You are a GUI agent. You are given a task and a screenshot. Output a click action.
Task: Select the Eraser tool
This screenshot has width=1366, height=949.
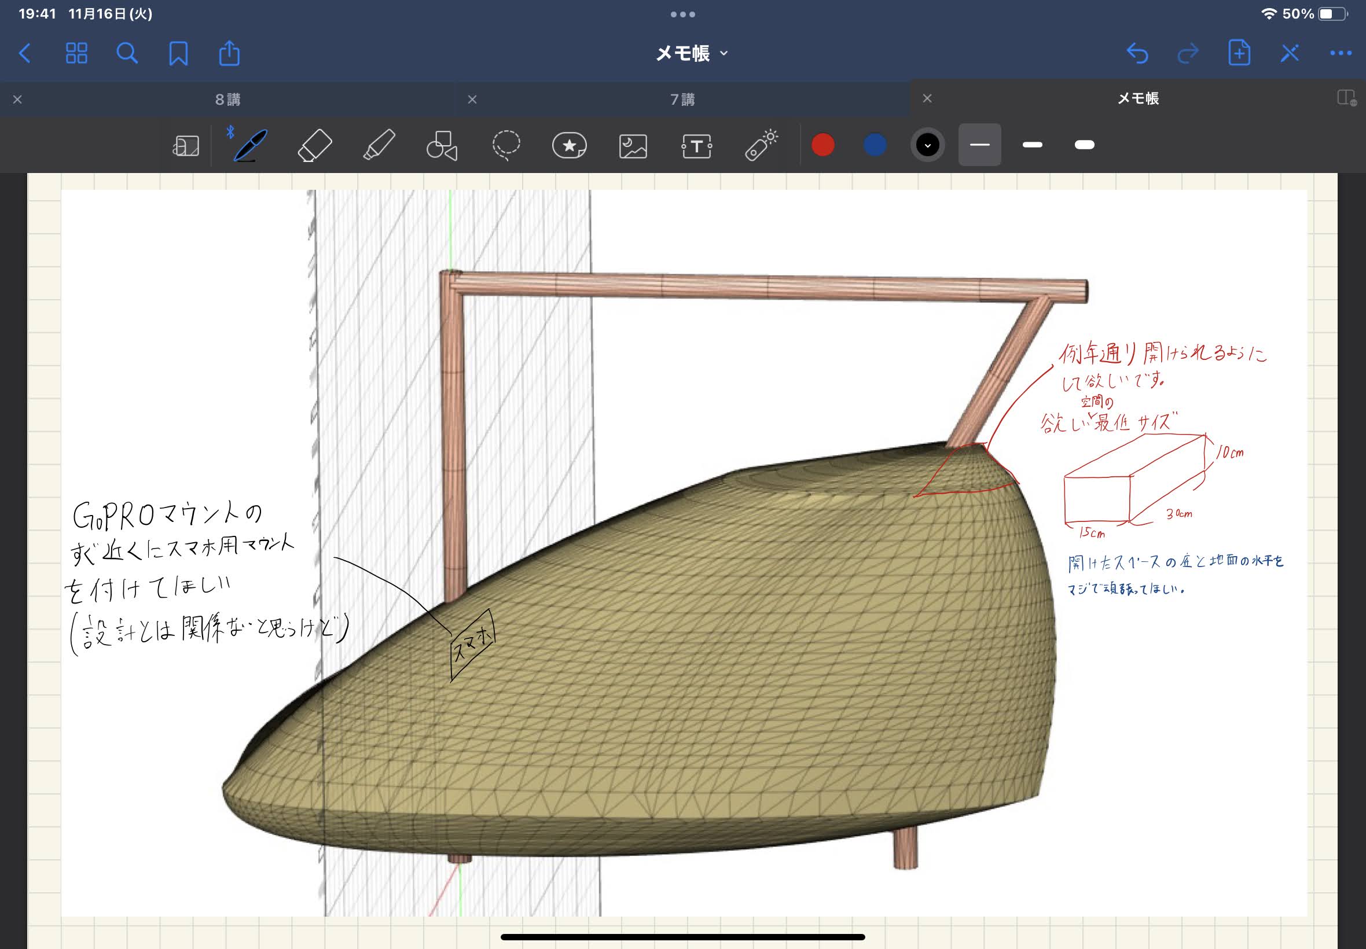pyautogui.click(x=315, y=145)
